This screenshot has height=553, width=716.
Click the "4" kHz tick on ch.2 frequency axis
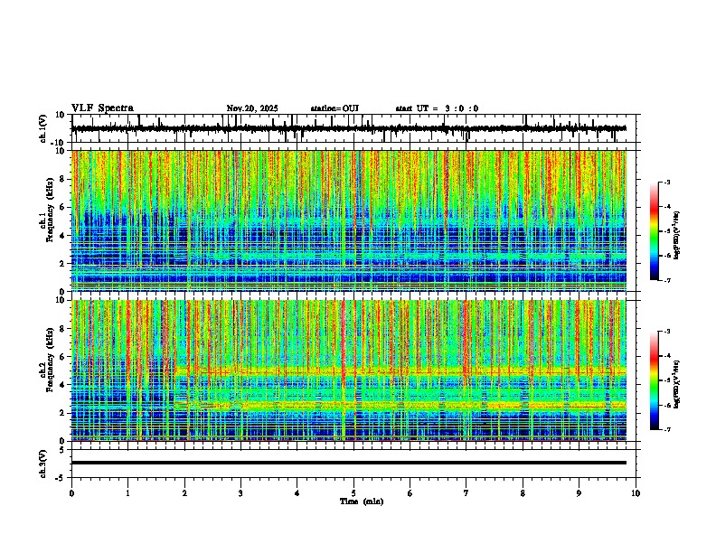click(63, 385)
